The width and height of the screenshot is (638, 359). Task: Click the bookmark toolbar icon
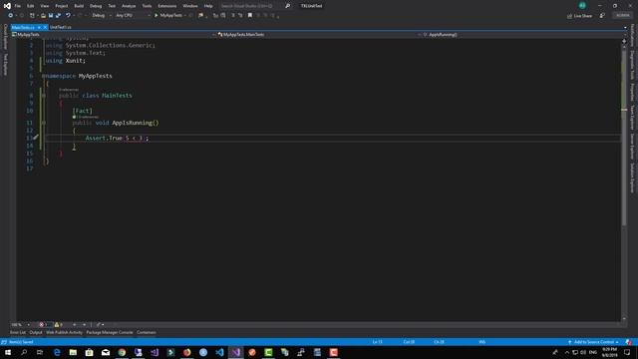point(250,16)
